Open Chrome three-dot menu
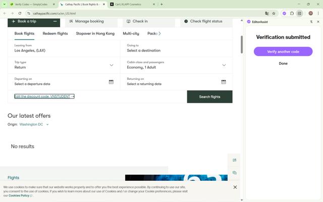323x202 pixels. (318, 14)
